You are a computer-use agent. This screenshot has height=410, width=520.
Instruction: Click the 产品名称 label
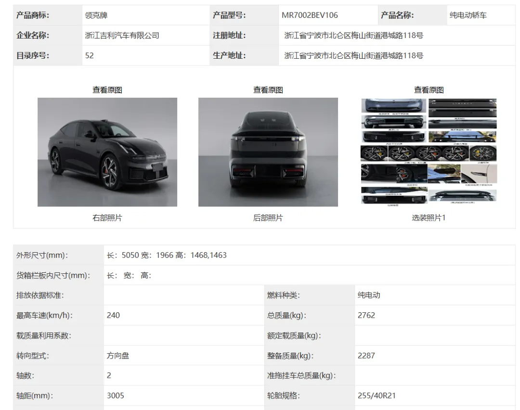[397, 15]
